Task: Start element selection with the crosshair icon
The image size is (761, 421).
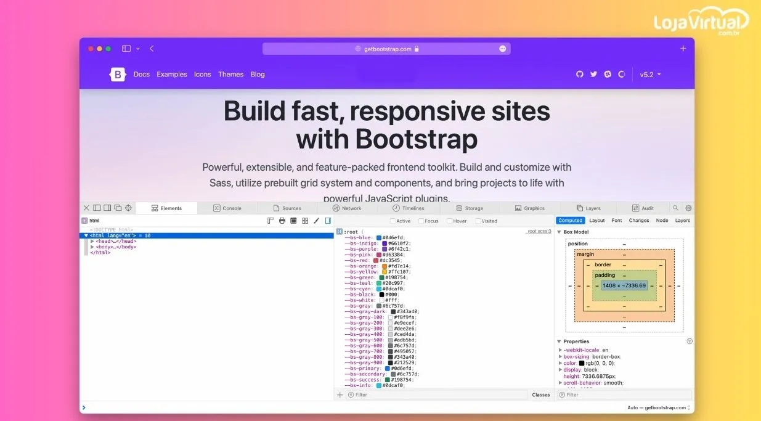Action: 128,208
